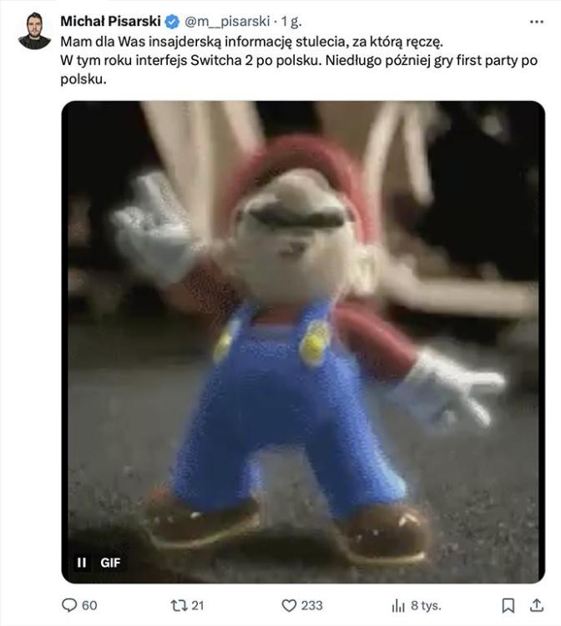This screenshot has width=561, height=626.
Task: Open the three-dot more options menu
Action: pyautogui.click(x=536, y=22)
